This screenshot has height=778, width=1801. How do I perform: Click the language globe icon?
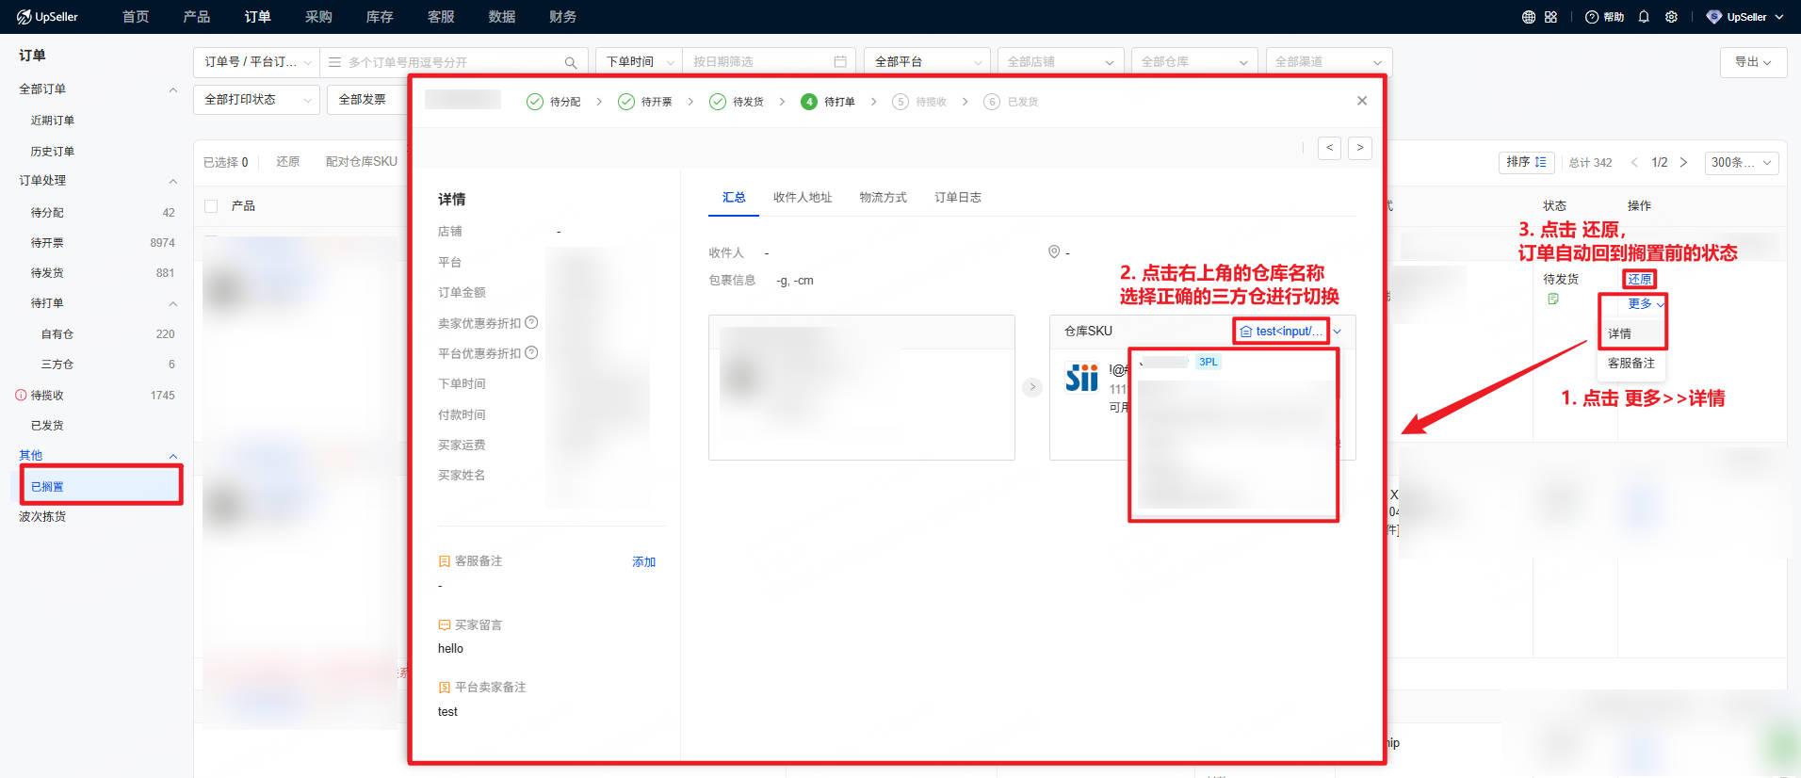coord(1528,17)
